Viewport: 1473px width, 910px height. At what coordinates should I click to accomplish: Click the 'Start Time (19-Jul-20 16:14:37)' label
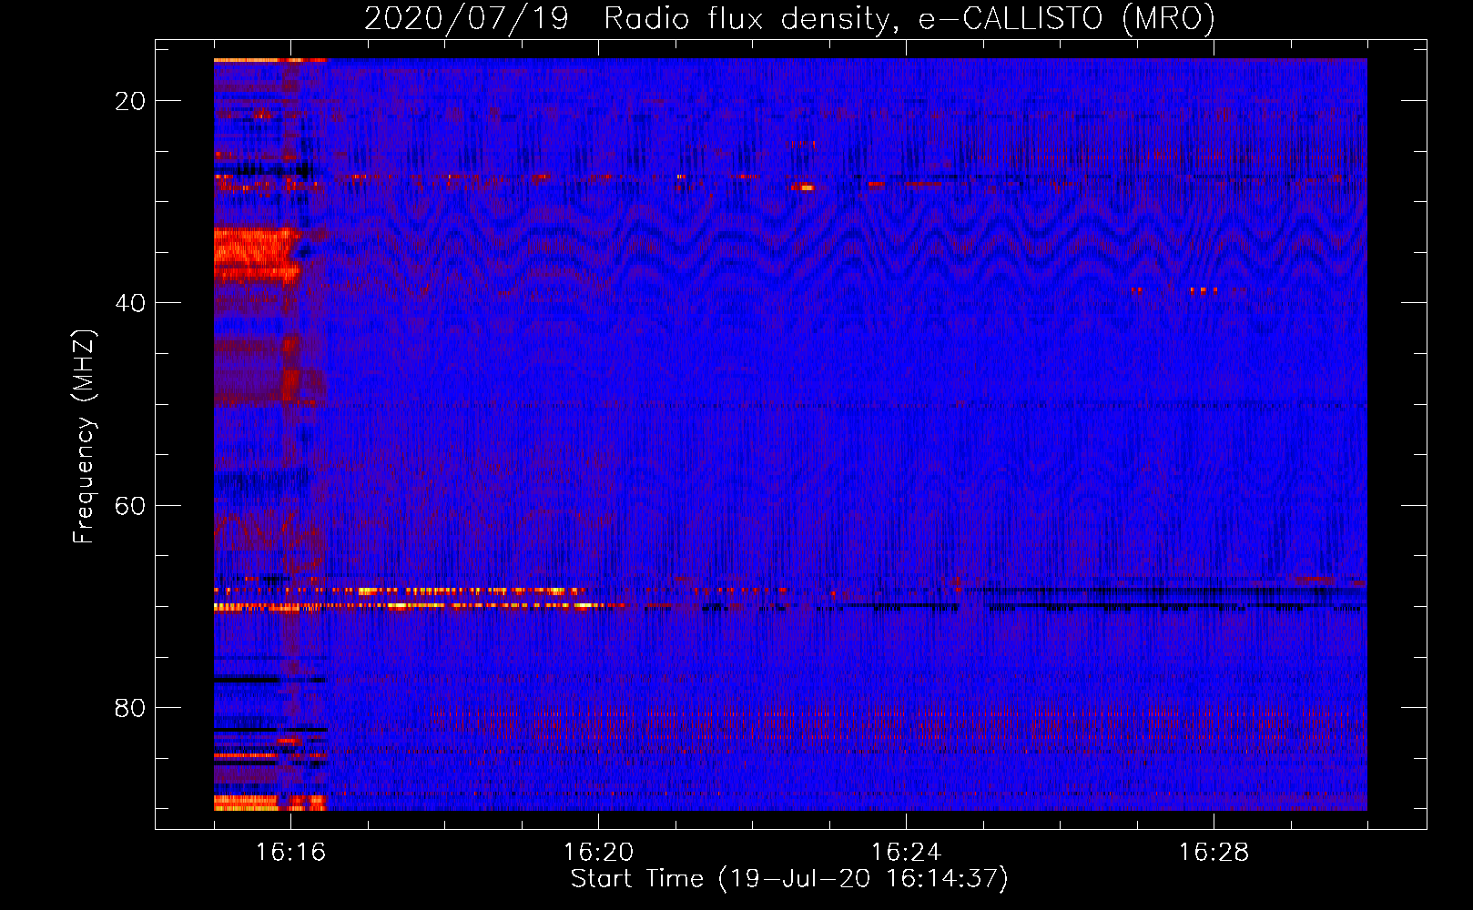(x=789, y=879)
